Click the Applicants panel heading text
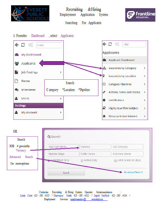The image size is (163, 211). [x=111, y=52]
